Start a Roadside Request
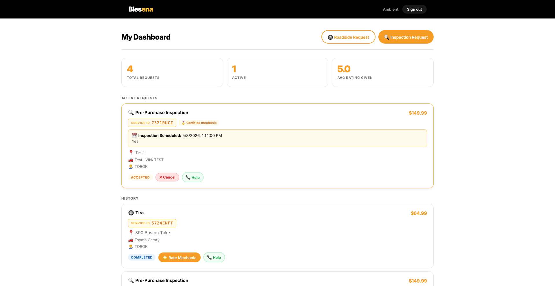Viewport: 555px width, 286px height. [x=348, y=37]
